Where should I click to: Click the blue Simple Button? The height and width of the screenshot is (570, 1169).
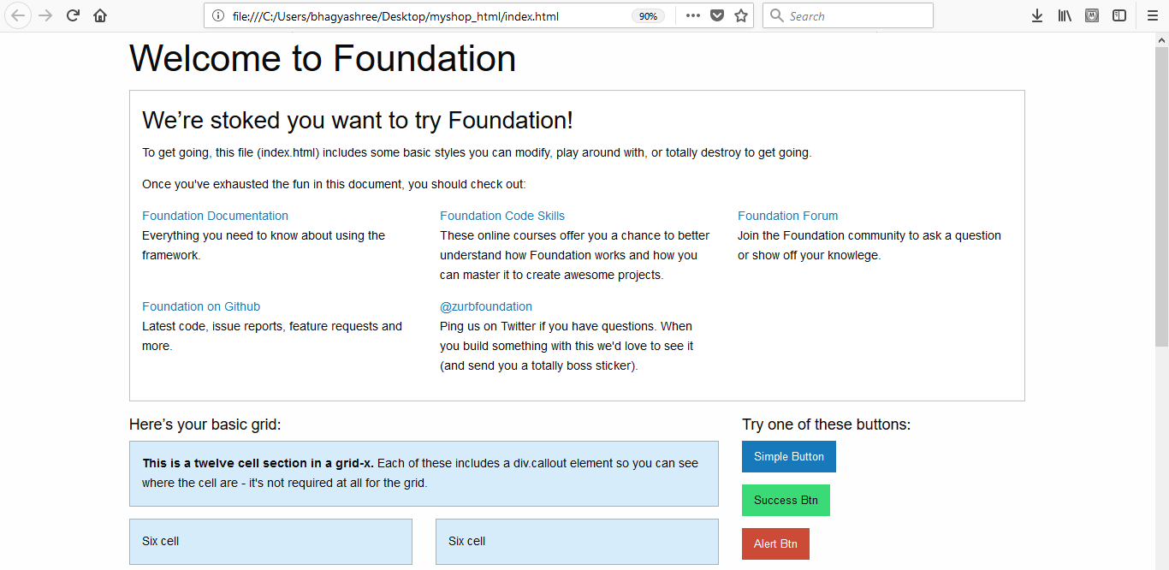pos(789,457)
